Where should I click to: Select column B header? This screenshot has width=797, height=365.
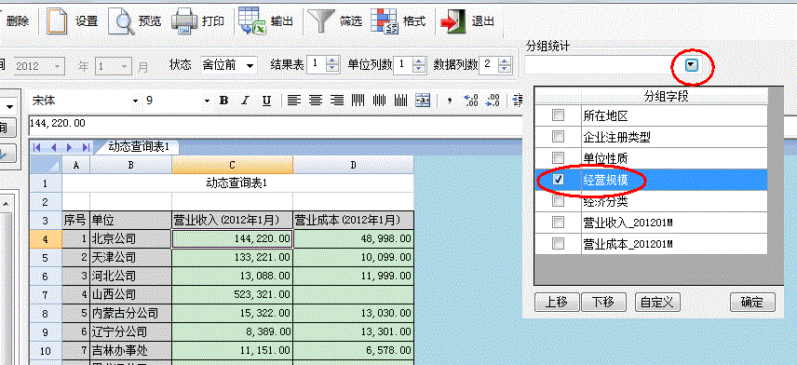coord(130,165)
